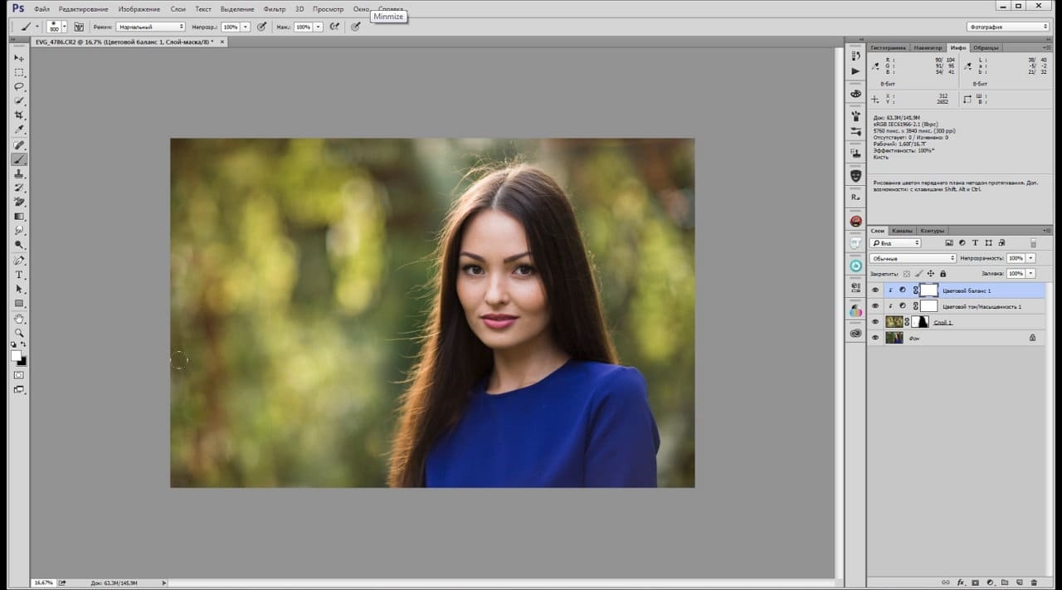Click the background color swatch

[22, 361]
